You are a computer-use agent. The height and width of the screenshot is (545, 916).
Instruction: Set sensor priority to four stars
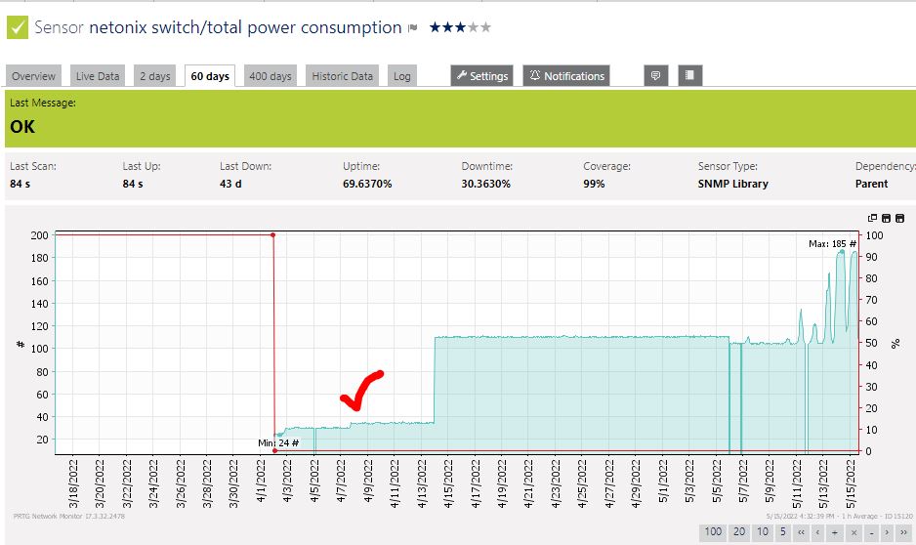pos(474,27)
